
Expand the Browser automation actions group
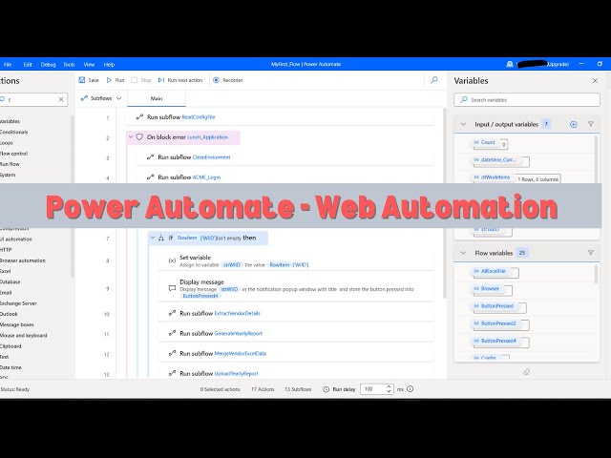pyautogui.click(x=23, y=260)
